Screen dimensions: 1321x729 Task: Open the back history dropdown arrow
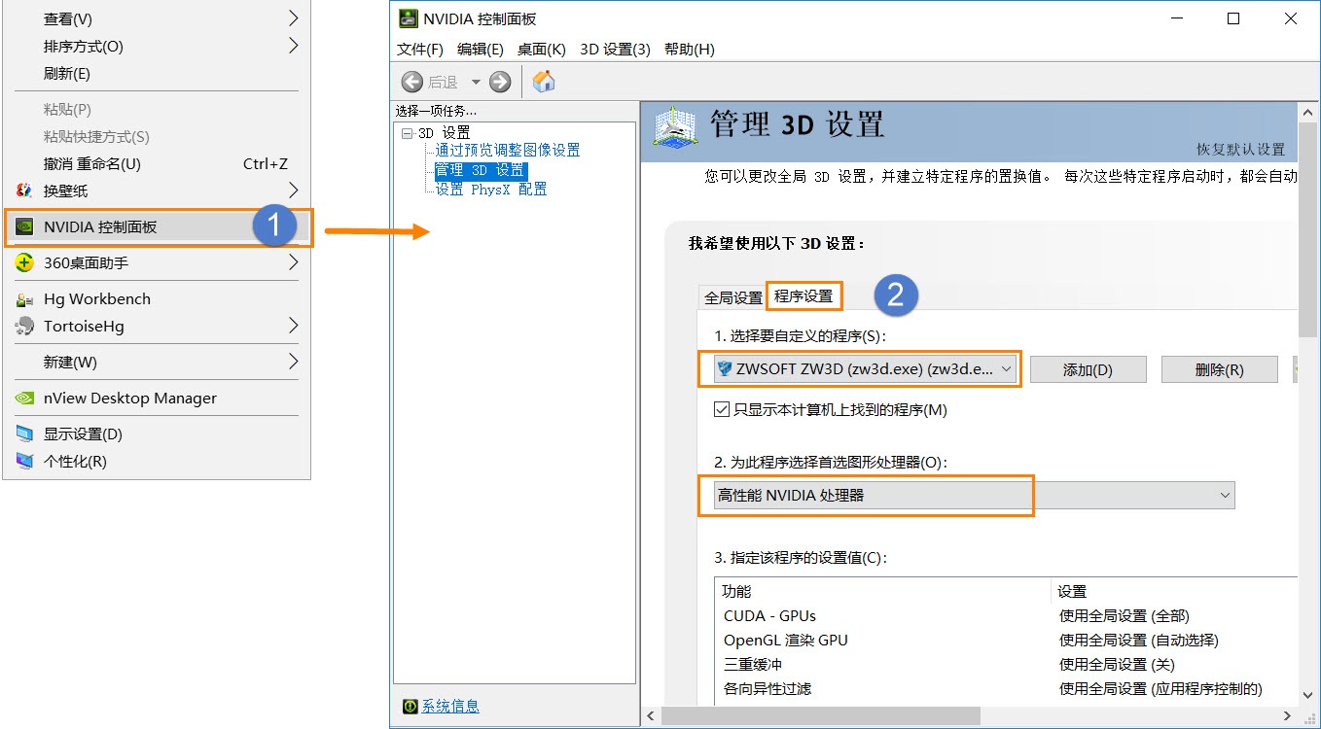click(x=476, y=82)
